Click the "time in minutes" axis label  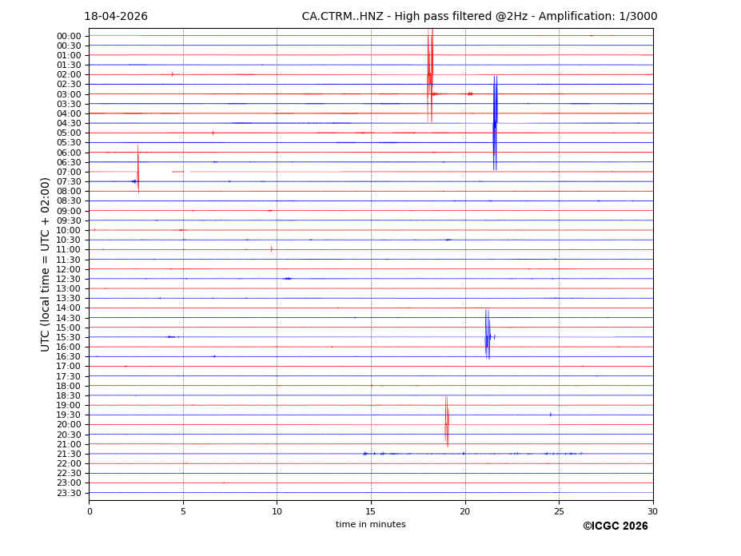click(370, 525)
